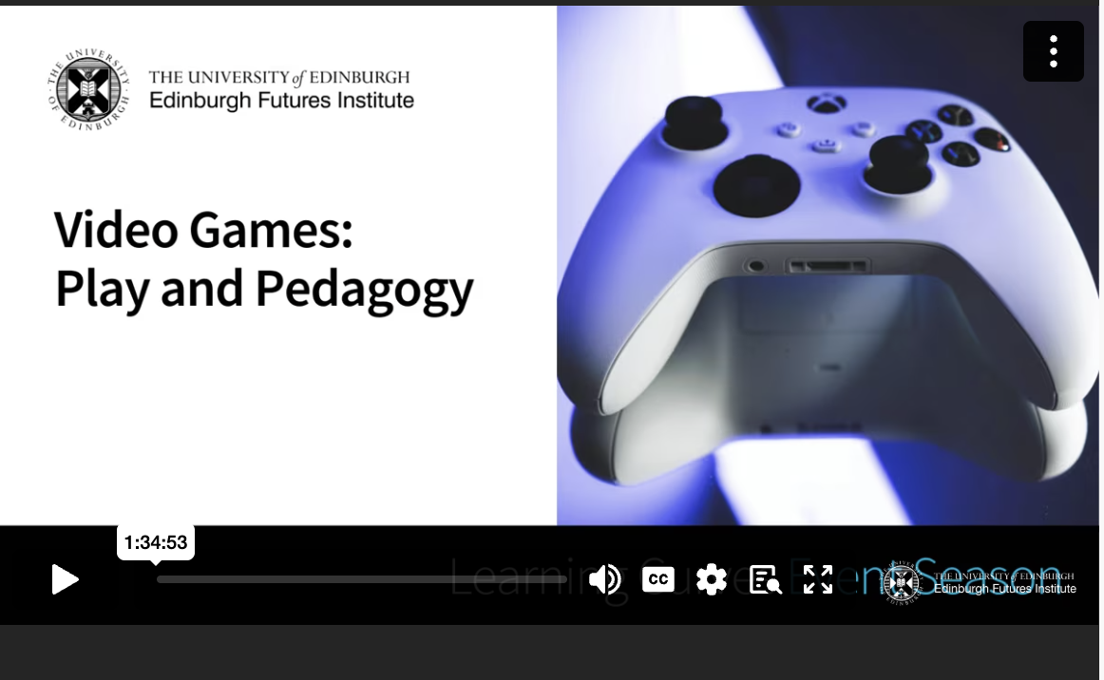This screenshot has height=680, width=1104.
Task: Open the playback settings gear
Action: pos(711,578)
